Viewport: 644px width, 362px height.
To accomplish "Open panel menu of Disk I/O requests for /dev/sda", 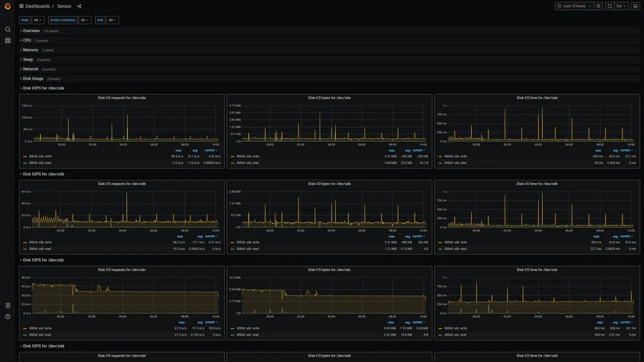I will (x=122, y=98).
